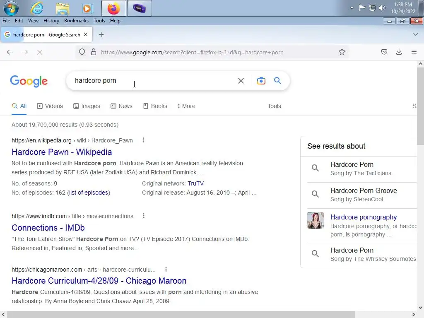Screen dimensions: 424x318
Task: Click the Google logo
Action: click(x=29, y=81)
